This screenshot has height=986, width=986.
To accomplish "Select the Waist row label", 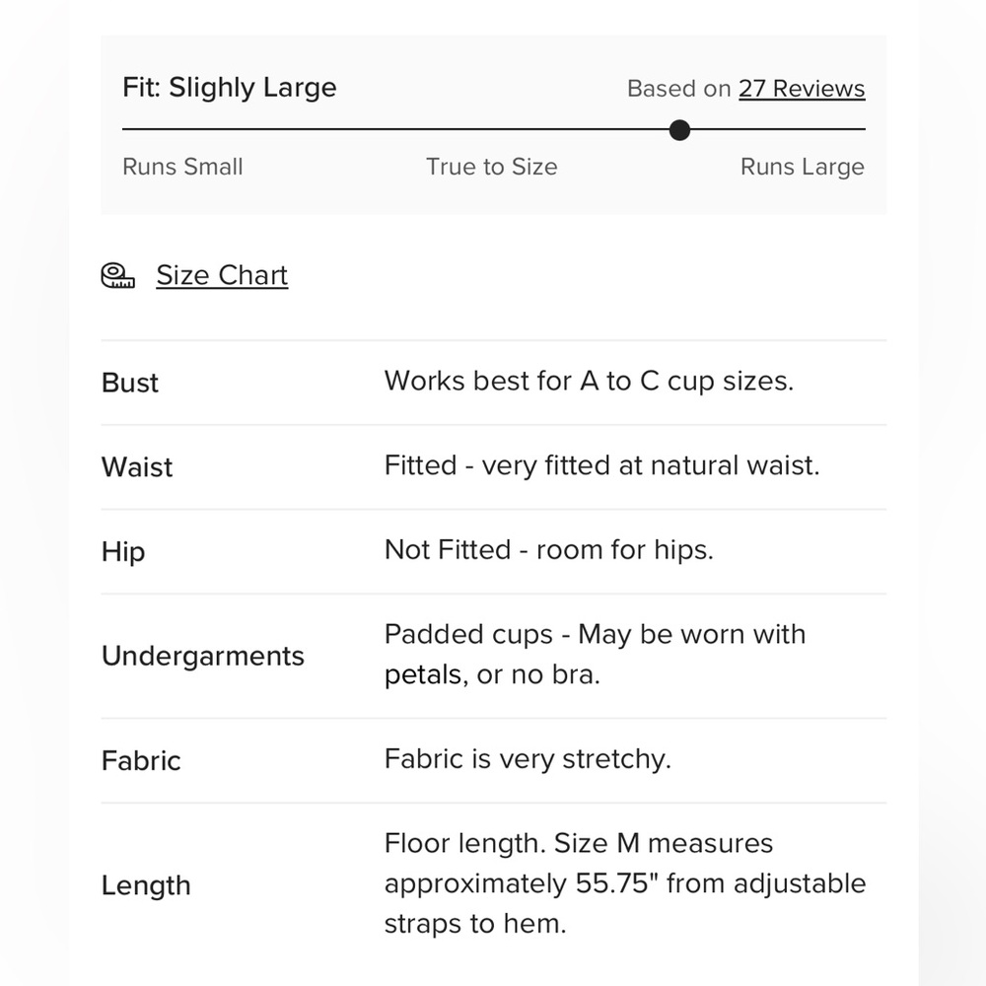I will pos(137,467).
